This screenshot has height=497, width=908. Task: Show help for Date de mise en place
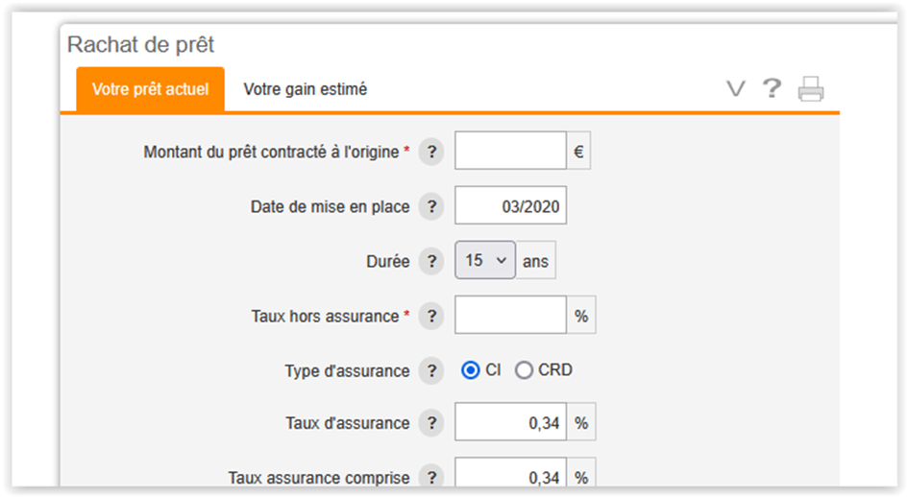(431, 206)
